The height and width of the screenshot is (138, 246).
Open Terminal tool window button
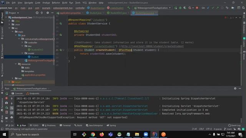[65, 125]
